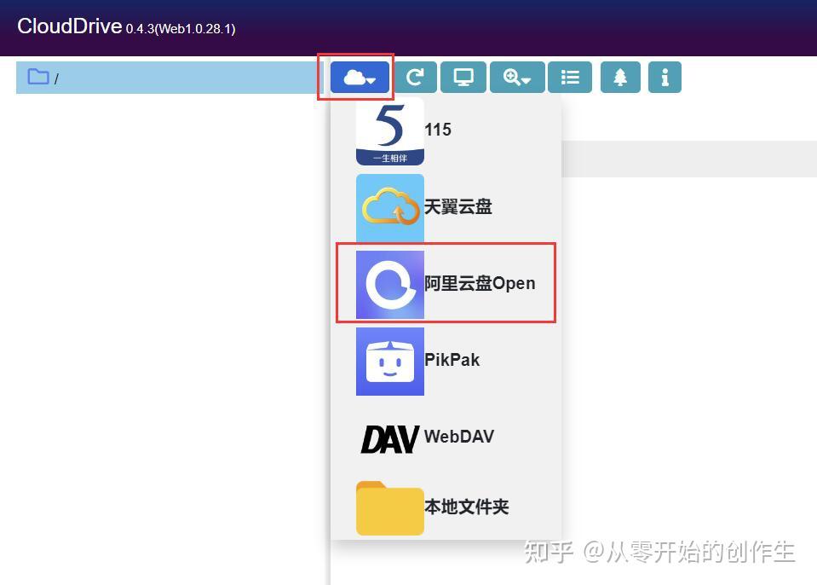Choose 阿里云盘Open from the menu
Image resolution: width=817 pixels, height=585 pixels.
tap(446, 283)
